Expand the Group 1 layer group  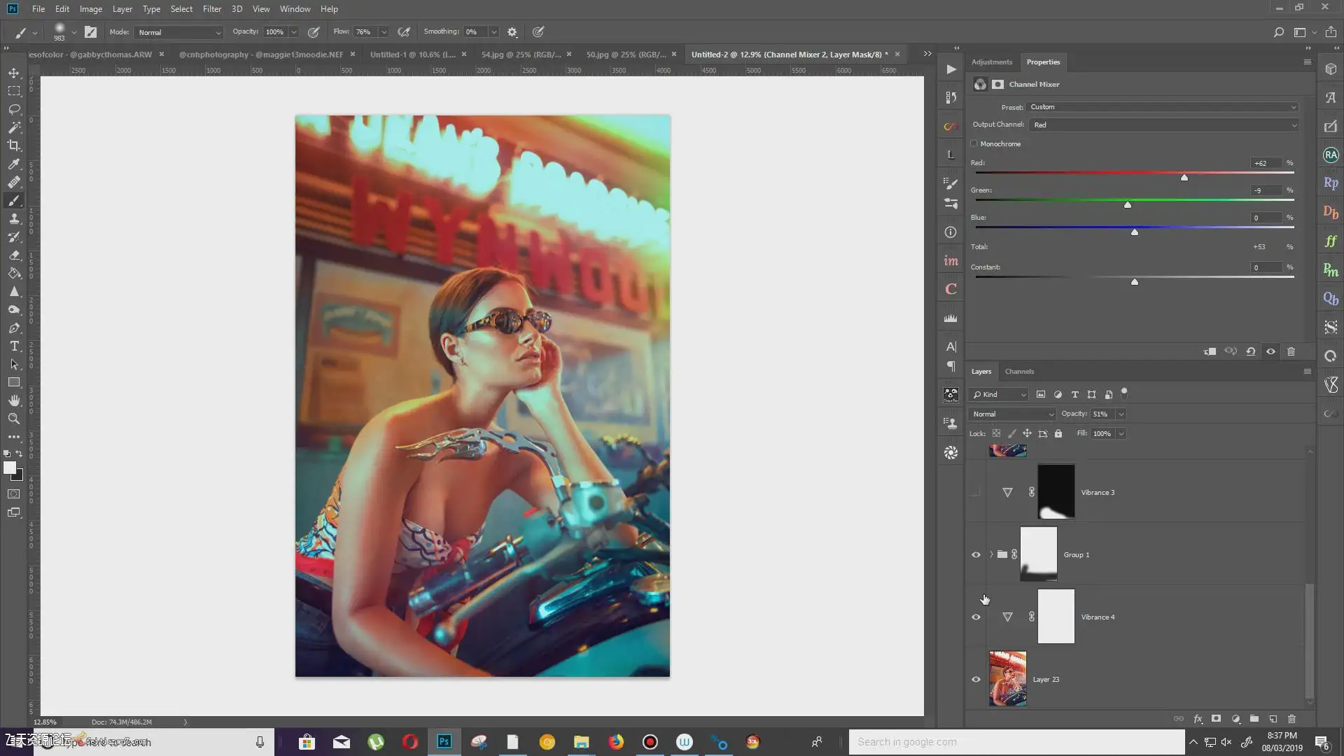(991, 554)
